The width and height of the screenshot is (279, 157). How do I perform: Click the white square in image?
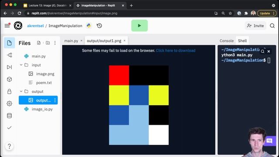coord(159,135)
